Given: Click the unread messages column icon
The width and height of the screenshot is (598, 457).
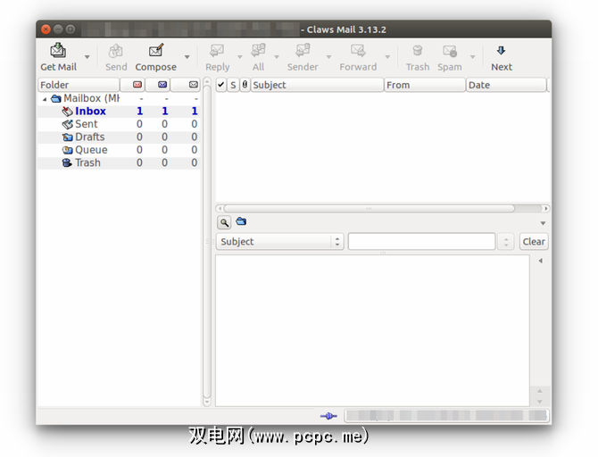Looking at the screenshot, I should pyautogui.click(x=162, y=84).
